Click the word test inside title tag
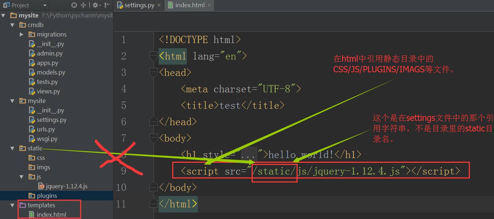Screen dimensions: 494x219 pyautogui.click(x=230, y=105)
